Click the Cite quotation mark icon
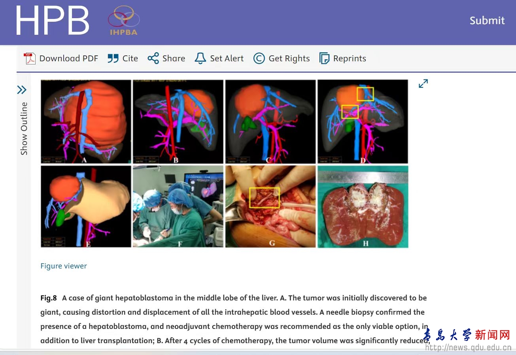This screenshot has height=355, width=516. click(x=113, y=59)
